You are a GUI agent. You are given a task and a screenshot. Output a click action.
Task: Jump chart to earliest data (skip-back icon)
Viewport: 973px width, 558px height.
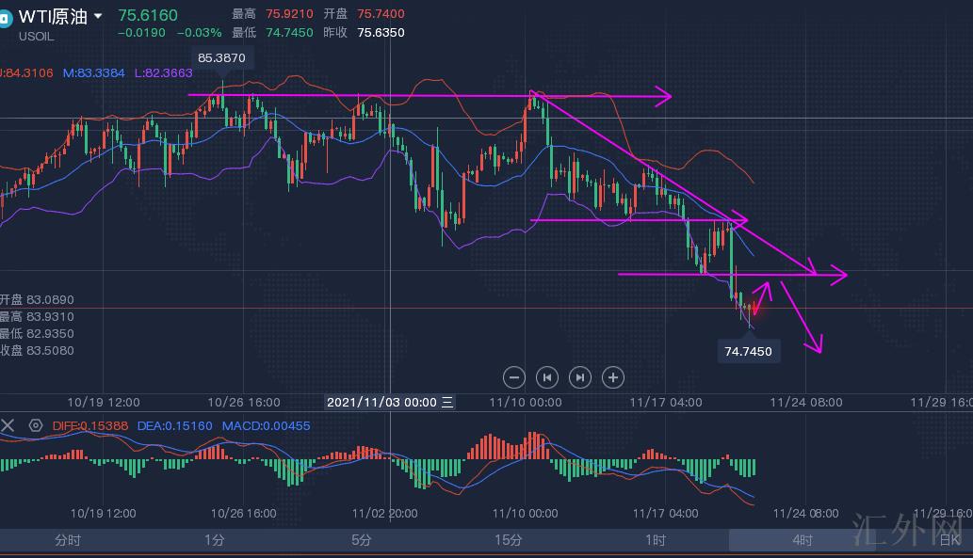[x=547, y=377]
